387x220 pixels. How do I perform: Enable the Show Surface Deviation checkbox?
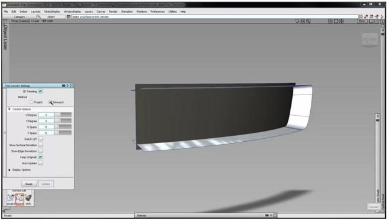click(x=41, y=145)
